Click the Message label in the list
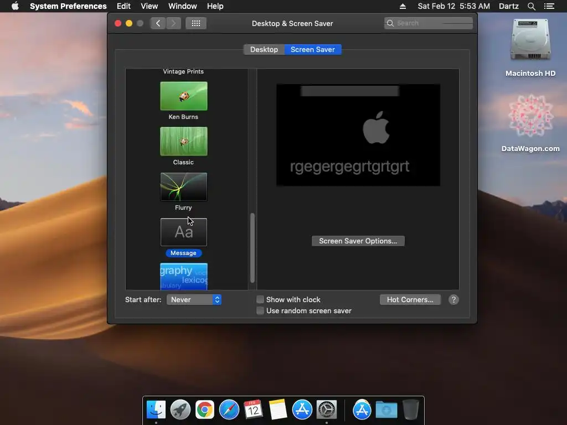 point(183,253)
